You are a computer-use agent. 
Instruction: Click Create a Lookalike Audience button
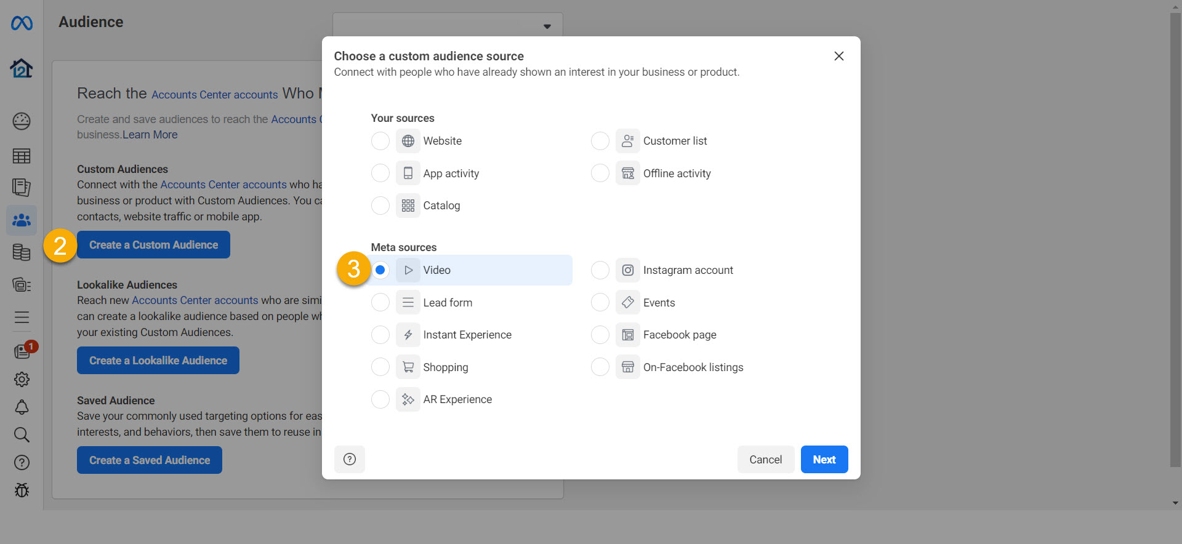(158, 361)
